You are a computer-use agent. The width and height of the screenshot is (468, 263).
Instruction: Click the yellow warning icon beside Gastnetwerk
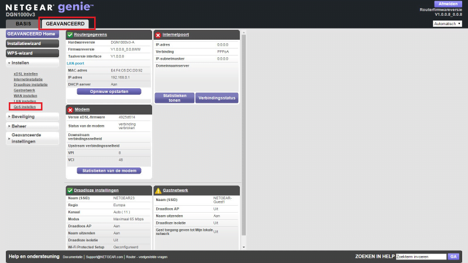pyautogui.click(x=158, y=191)
